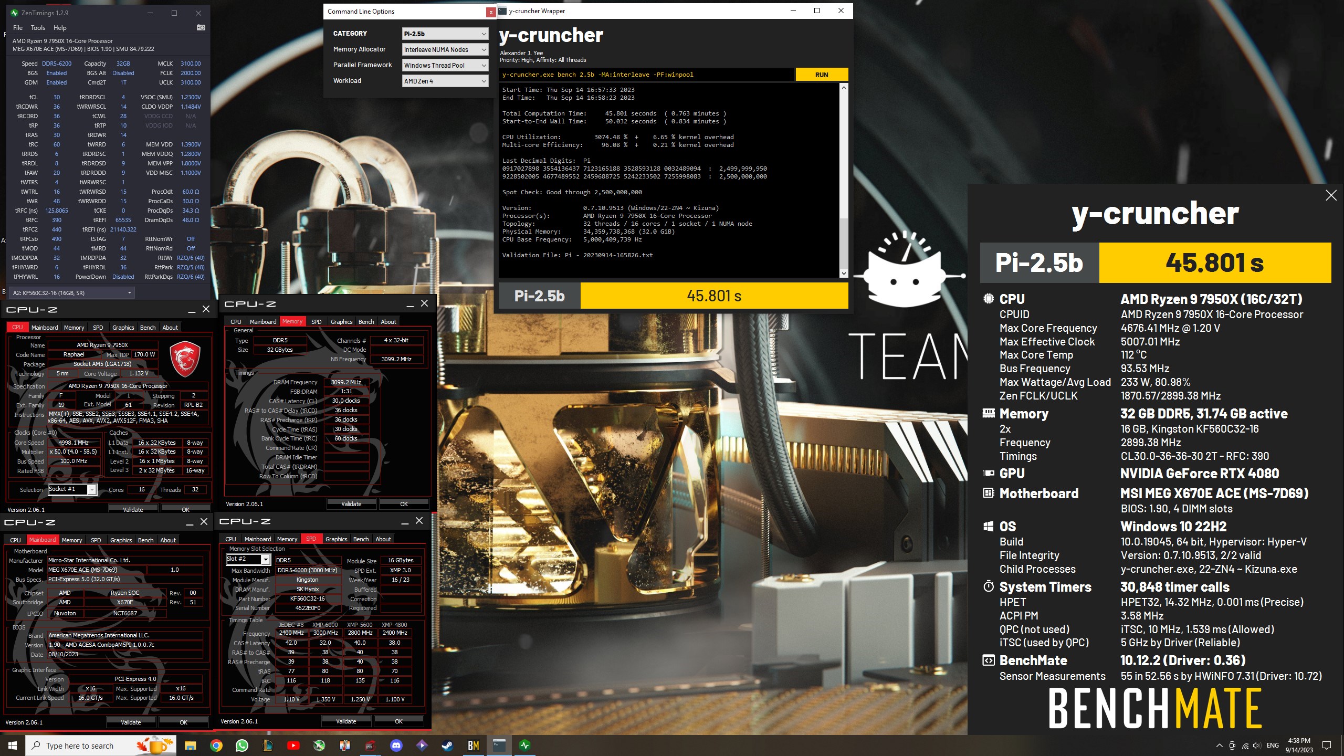
Task: Click the y-cruncher console scrollbar thumb
Action: [844, 244]
